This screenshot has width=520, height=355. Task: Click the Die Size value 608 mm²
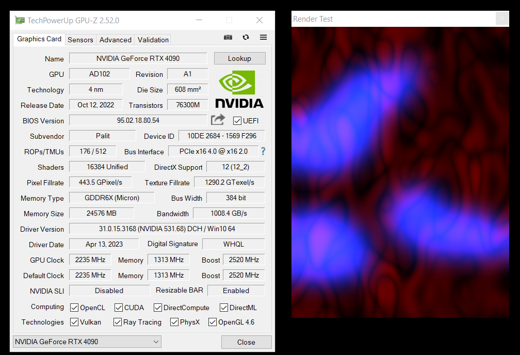click(187, 89)
